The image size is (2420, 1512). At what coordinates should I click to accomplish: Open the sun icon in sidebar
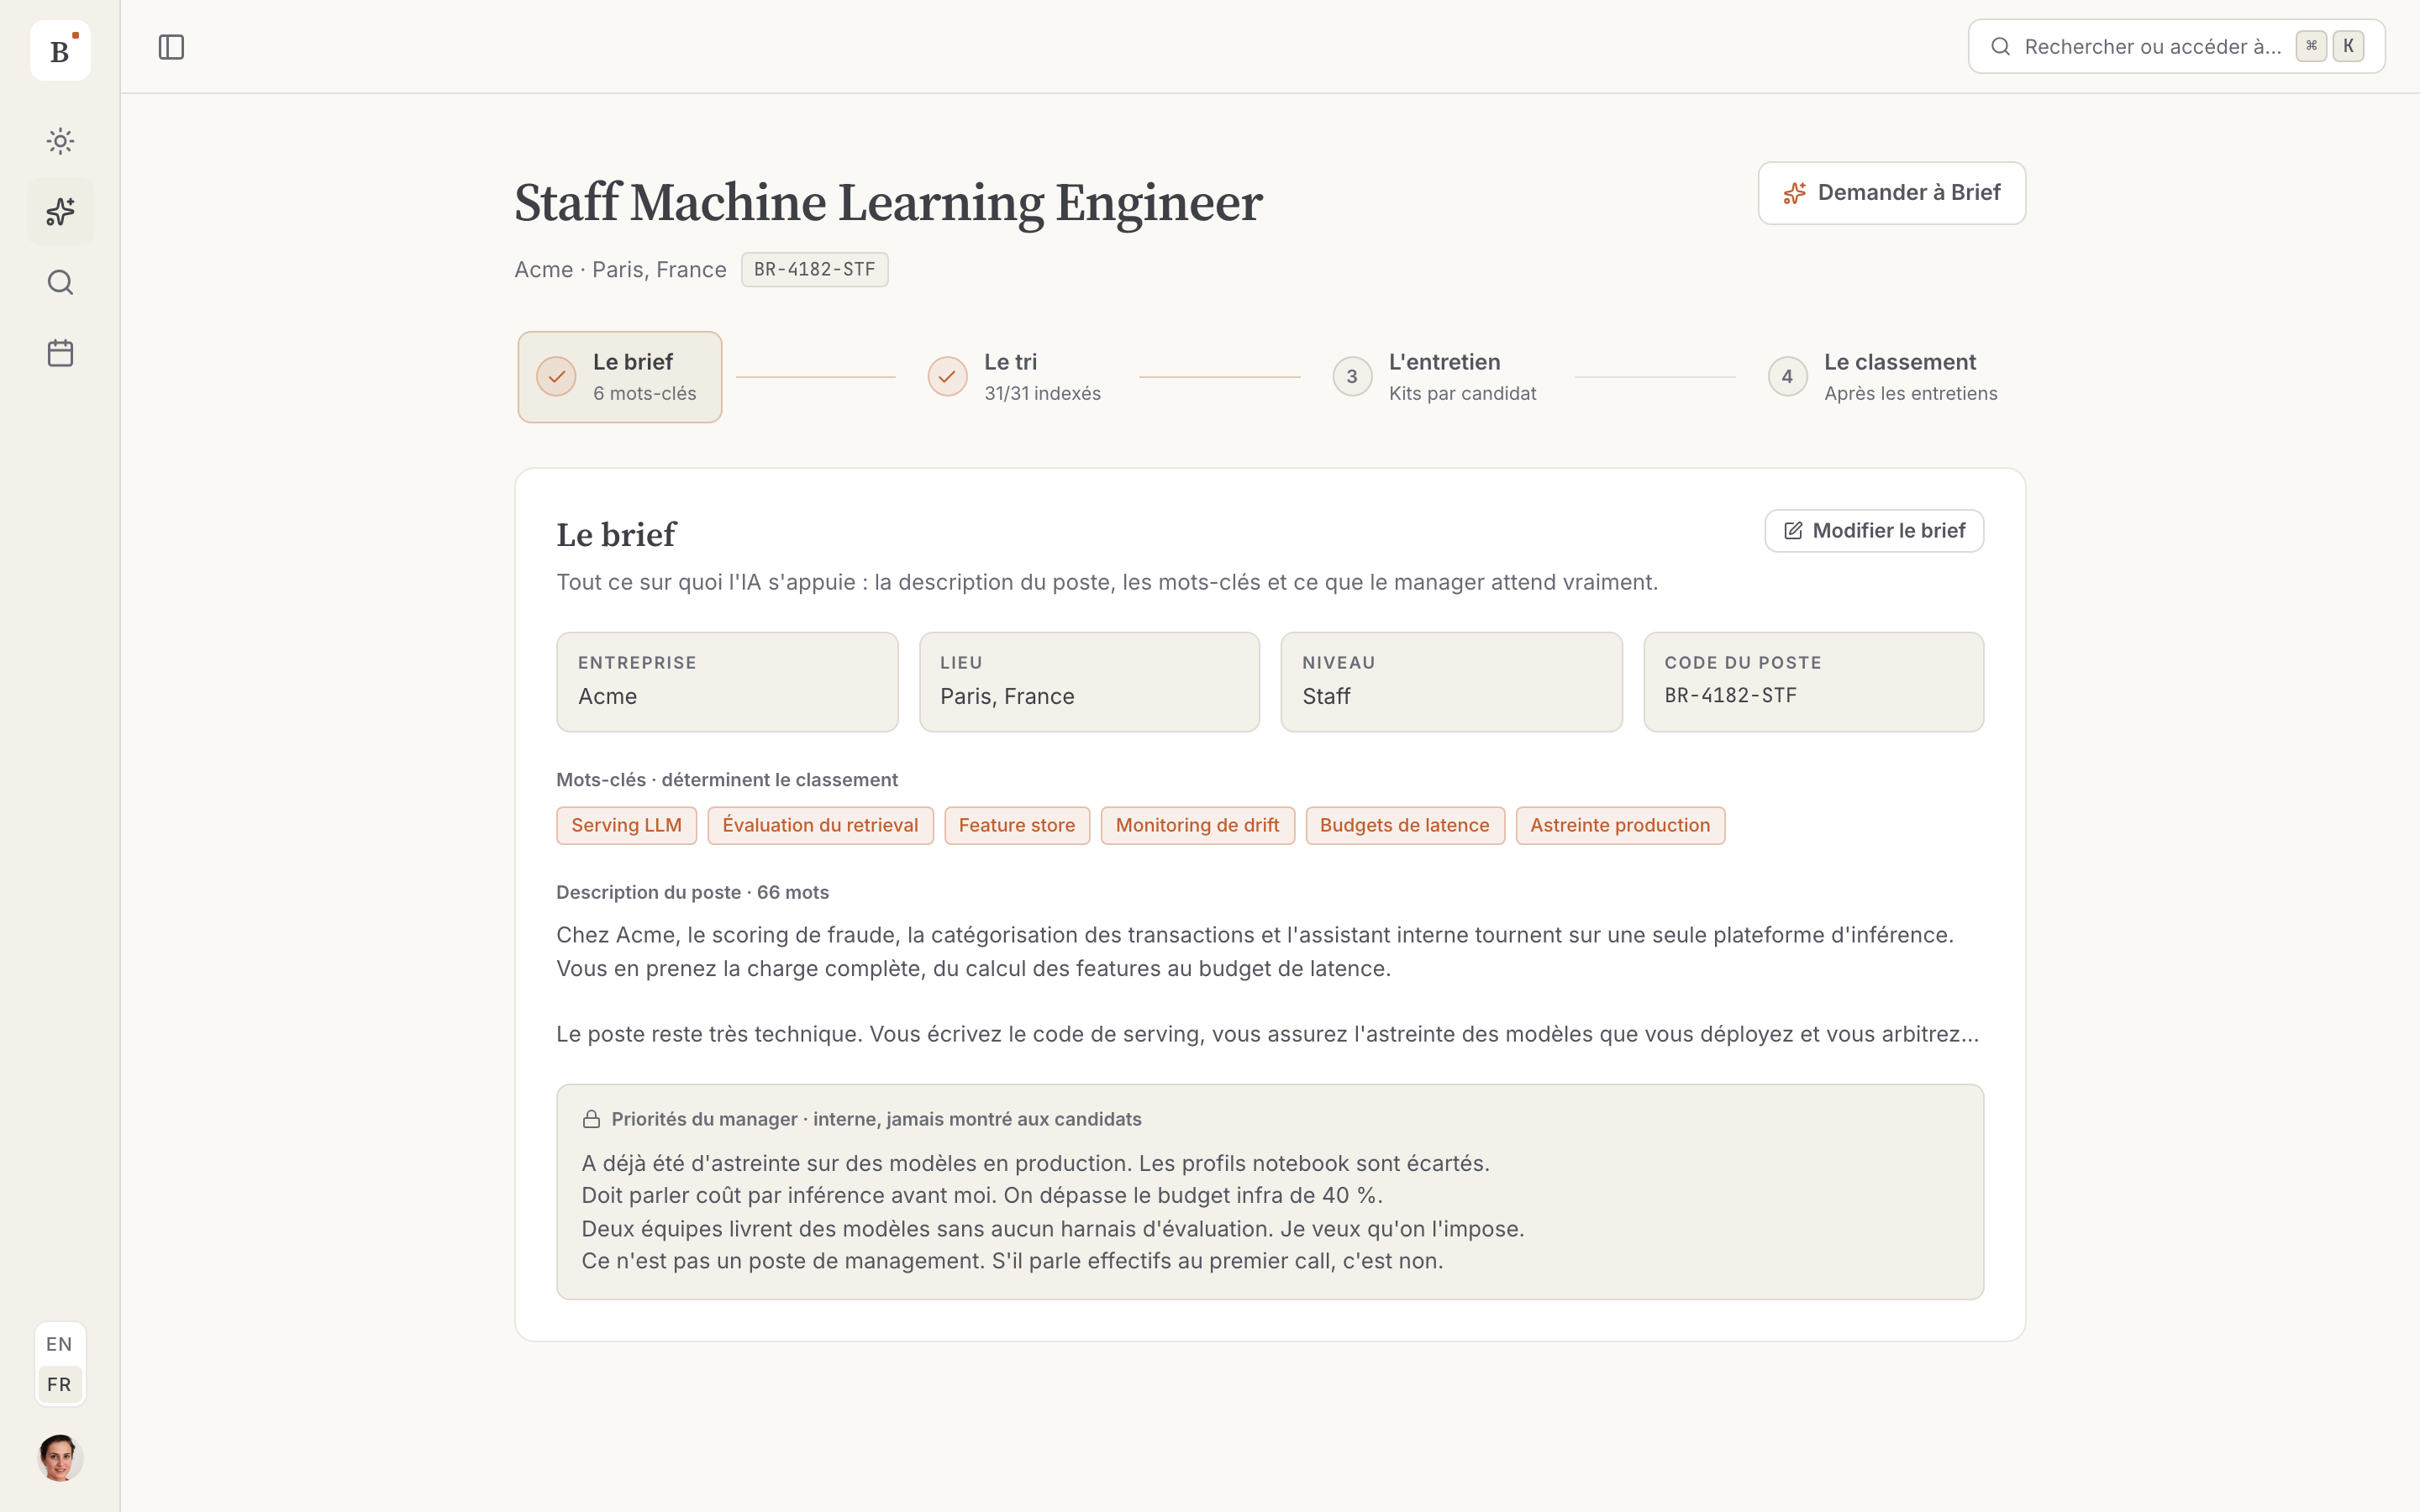60,141
